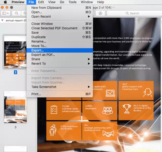Open the Apple menu

point(5,2)
